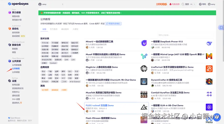224x124 pixels.
Task: Filter by the 自然语言处理 tag
Action: coord(66,56)
